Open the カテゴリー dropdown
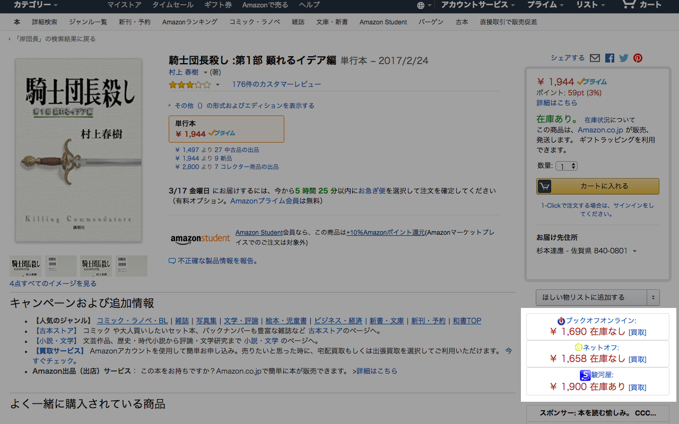This screenshot has width=679, height=424. click(35, 5)
